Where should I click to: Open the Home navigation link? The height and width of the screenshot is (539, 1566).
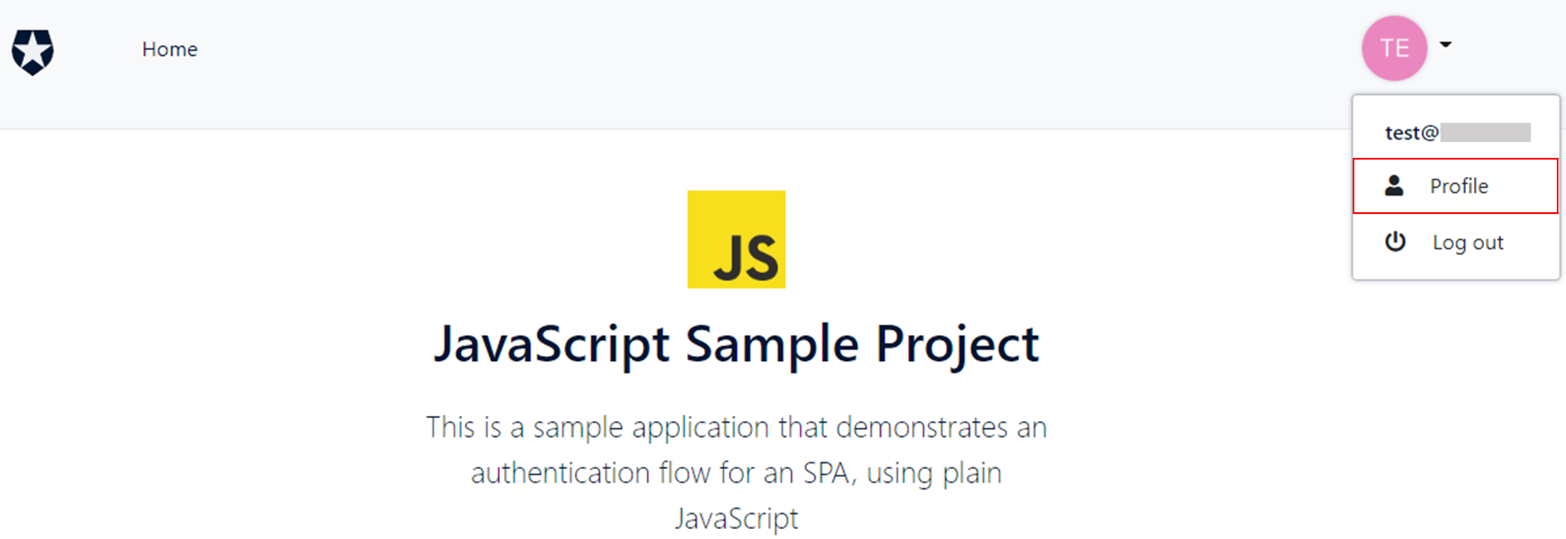pos(170,49)
